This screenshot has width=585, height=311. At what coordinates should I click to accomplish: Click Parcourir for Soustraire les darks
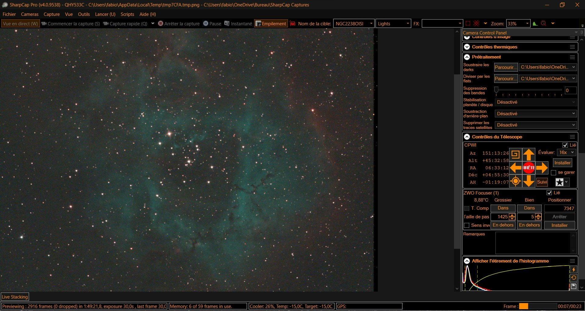[506, 67]
